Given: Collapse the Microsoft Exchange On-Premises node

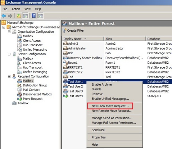Looking at the screenshot, I should [x=4, y=27].
